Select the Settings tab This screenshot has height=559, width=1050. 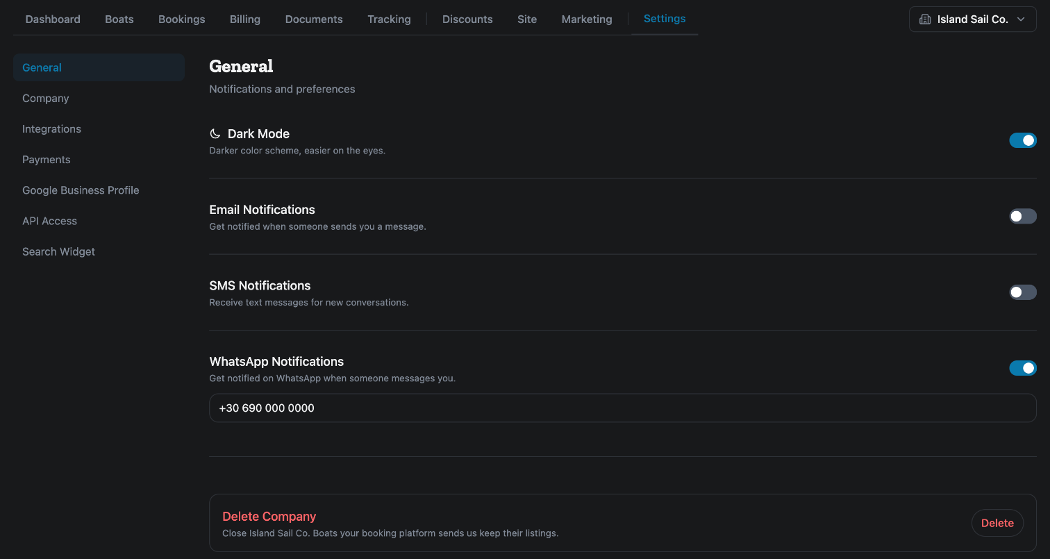(665, 19)
